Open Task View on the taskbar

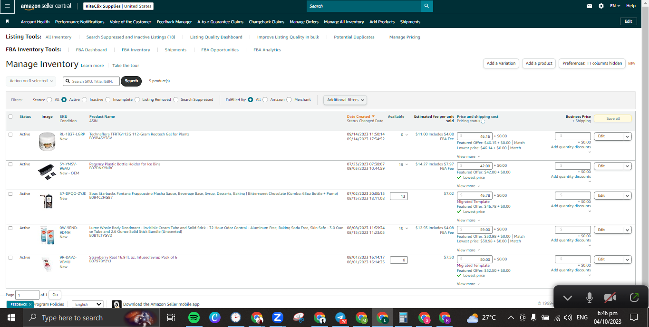pos(171,317)
